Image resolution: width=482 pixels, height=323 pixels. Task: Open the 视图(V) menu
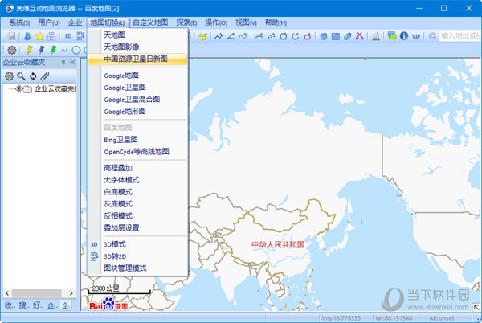(x=246, y=22)
